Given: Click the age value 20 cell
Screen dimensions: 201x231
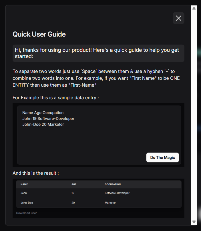Looking at the screenshot, I should tap(73, 203).
